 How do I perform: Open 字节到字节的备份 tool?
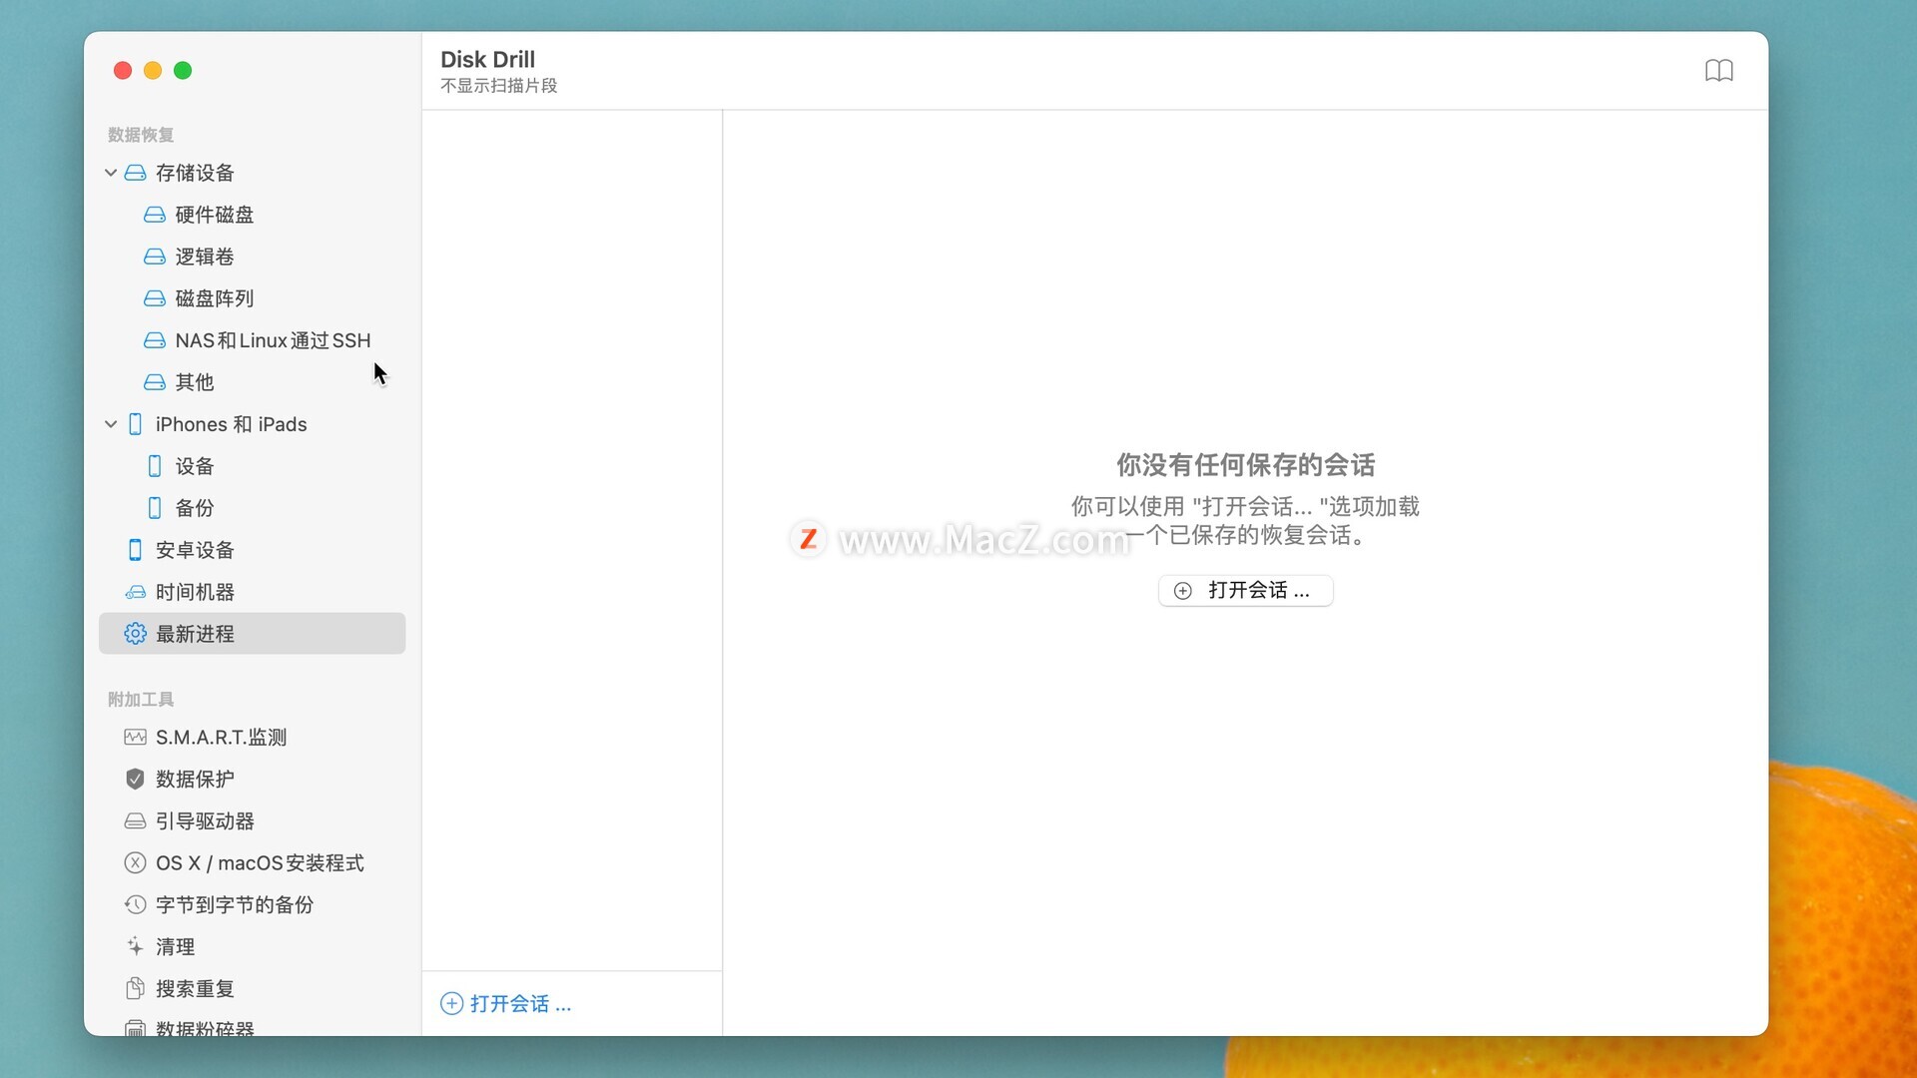pos(235,905)
